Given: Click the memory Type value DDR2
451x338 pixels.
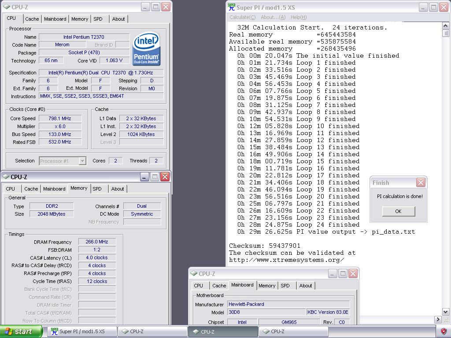Looking at the screenshot, I should (x=52, y=206).
